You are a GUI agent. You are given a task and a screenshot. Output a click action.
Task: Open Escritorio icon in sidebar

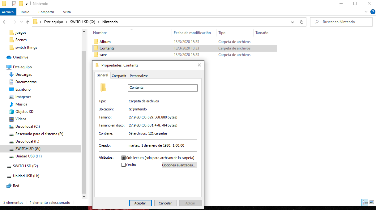[x=11, y=89]
